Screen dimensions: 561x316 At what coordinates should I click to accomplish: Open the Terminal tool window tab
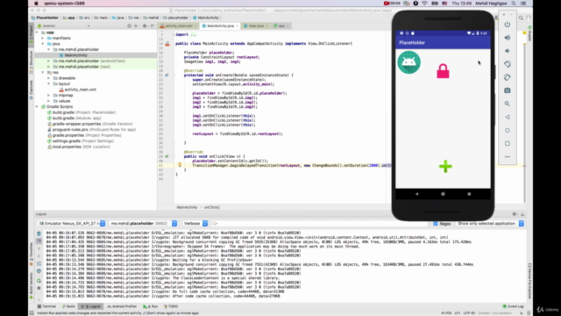coord(46,306)
